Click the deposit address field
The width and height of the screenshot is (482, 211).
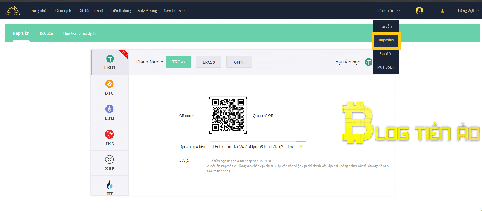253,146
